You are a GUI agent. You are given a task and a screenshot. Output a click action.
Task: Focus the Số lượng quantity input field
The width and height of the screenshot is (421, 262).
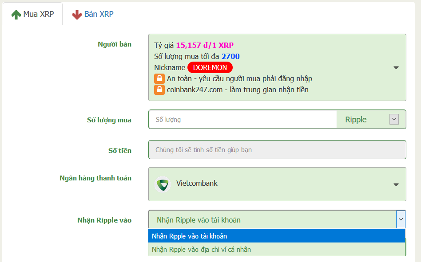tap(243, 120)
